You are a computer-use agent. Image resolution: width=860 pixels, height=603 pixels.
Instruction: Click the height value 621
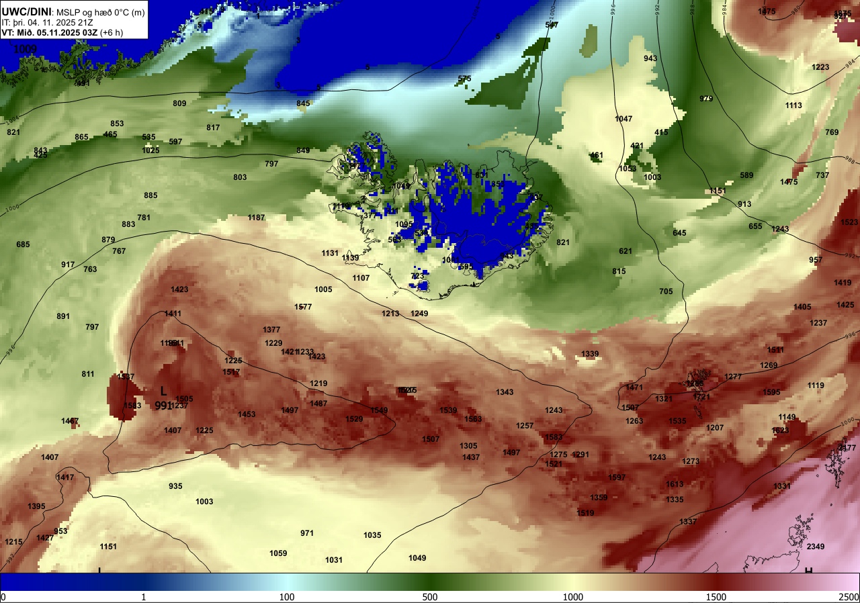(626, 251)
